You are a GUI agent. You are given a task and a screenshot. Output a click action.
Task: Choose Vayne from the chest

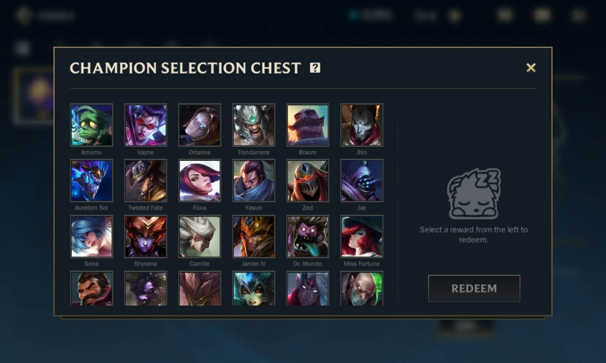click(145, 125)
